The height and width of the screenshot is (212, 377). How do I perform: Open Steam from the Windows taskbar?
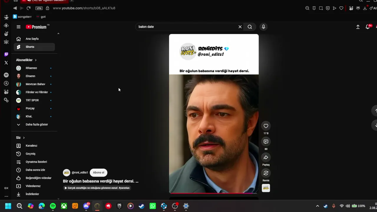pyautogui.click(x=142, y=206)
